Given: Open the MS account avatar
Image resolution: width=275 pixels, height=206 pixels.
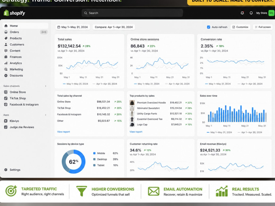Looking at the screenshot, I should click(271, 13).
